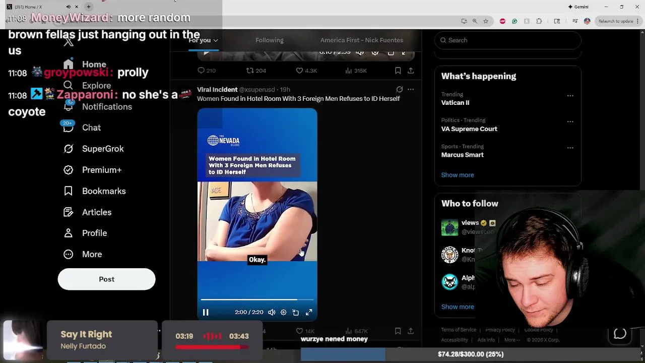Open Chrome media controls icon

tap(575, 21)
